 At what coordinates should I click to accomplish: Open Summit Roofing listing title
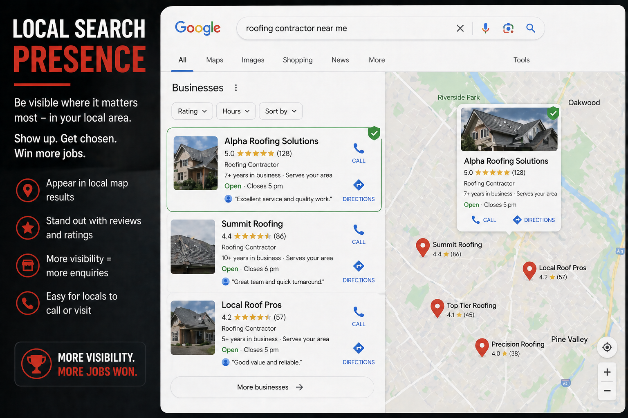[252, 224]
